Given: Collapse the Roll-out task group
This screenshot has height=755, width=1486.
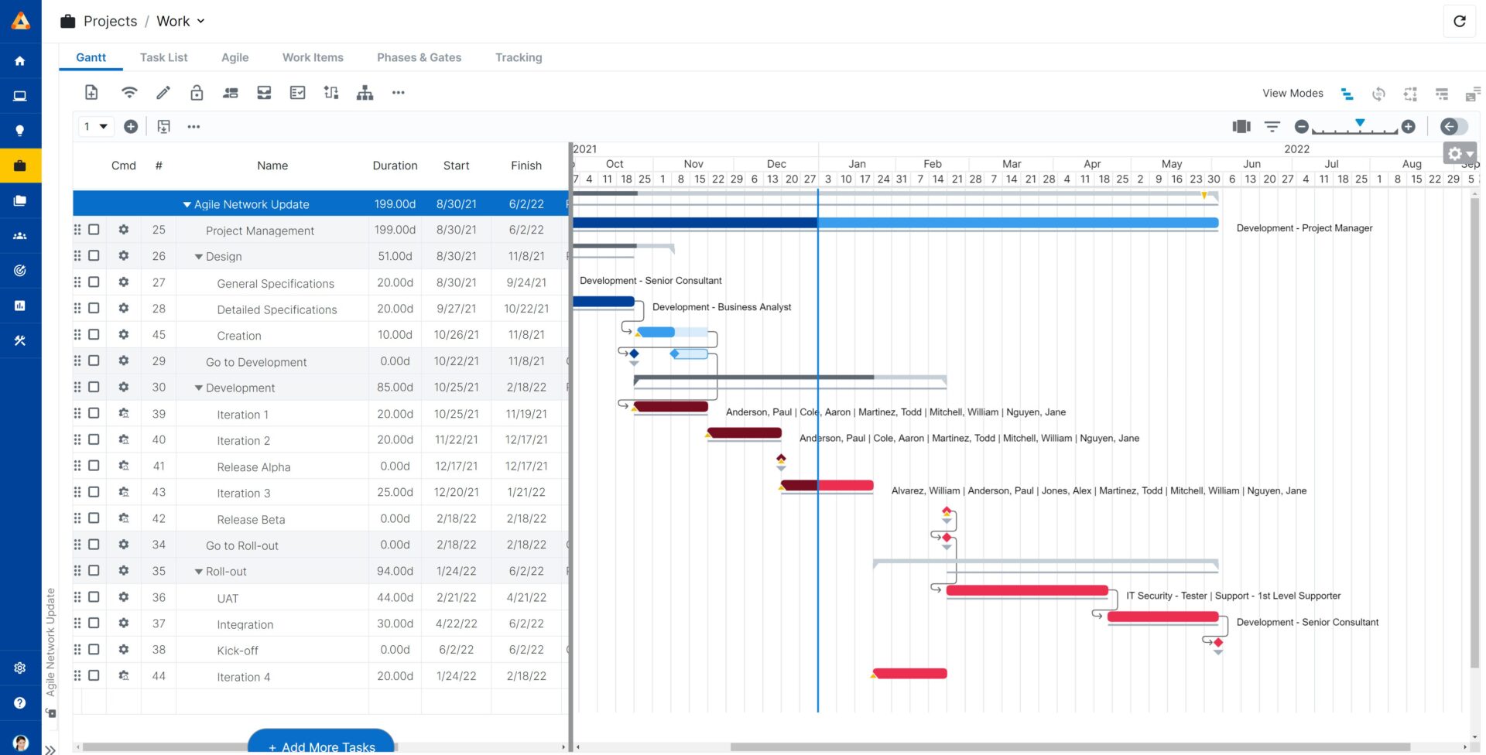Looking at the screenshot, I should pos(199,572).
